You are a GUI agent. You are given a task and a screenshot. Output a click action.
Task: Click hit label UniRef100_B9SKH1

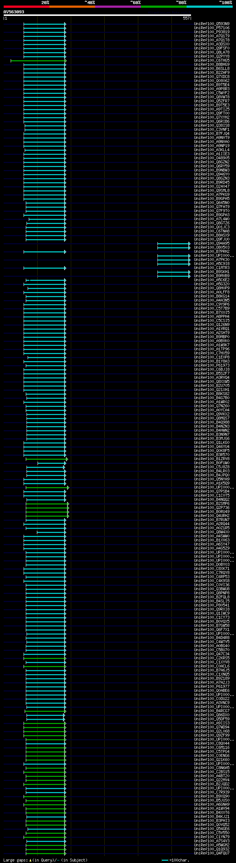212,272
